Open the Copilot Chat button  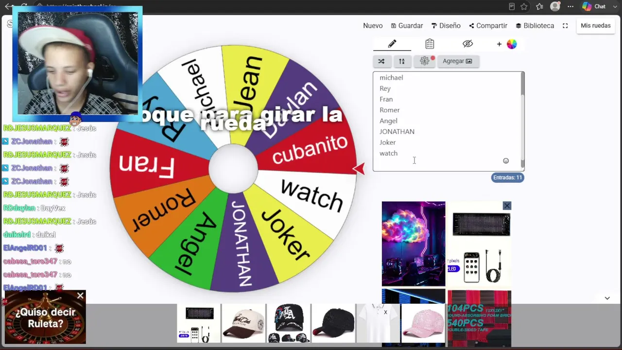pyautogui.click(x=593, y=6)
